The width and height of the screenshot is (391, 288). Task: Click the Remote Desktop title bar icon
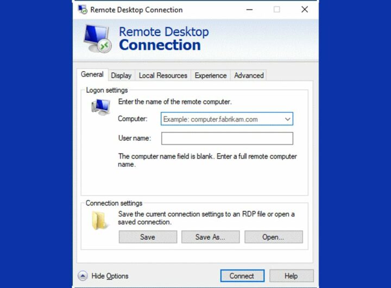pyautogui.click(x=83, y=10)
